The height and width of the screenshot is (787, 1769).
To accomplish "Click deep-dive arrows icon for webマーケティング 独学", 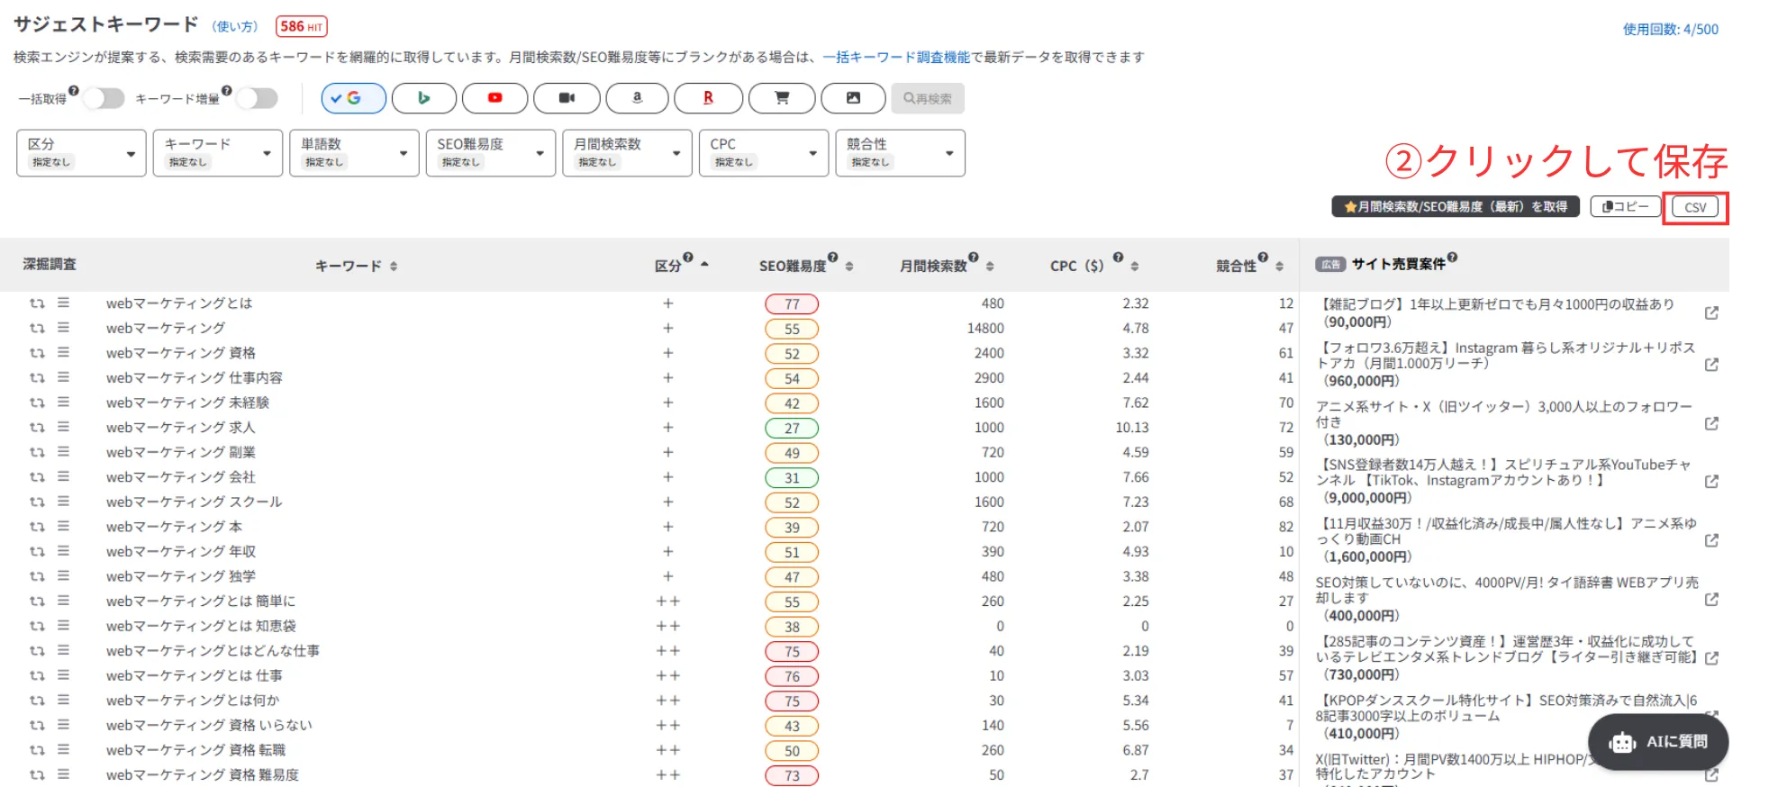I will (x=37, y=576).
